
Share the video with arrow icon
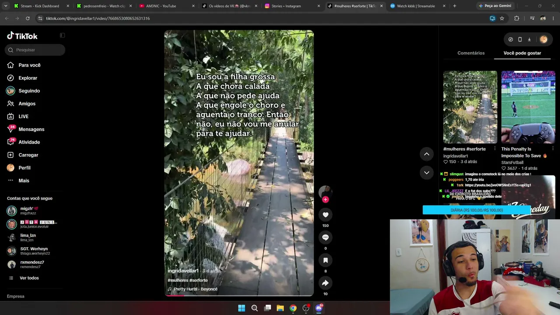click(x=325, y=283)
